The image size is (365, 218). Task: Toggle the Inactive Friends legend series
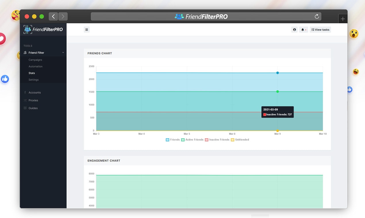click(x=217, y=140)
